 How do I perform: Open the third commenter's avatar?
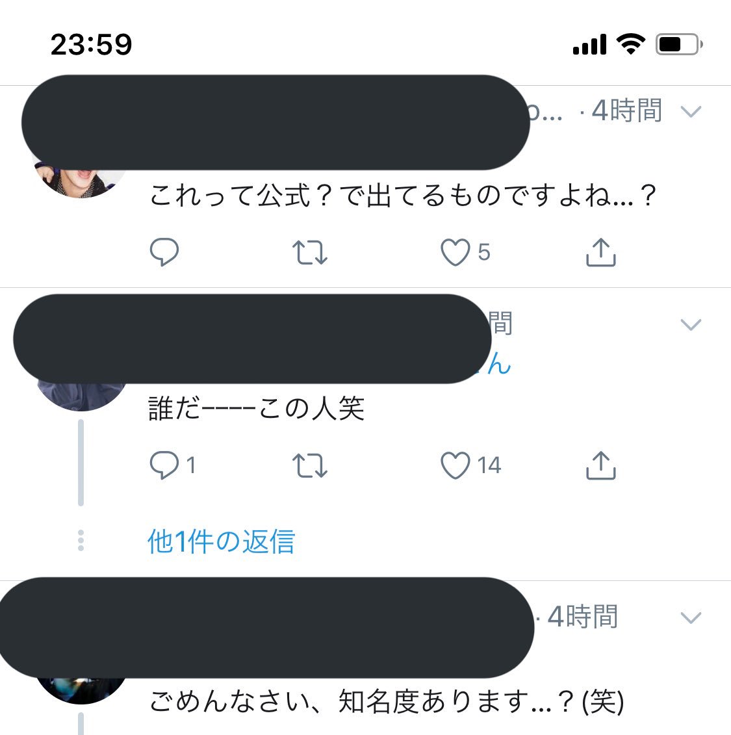[81, 690]
